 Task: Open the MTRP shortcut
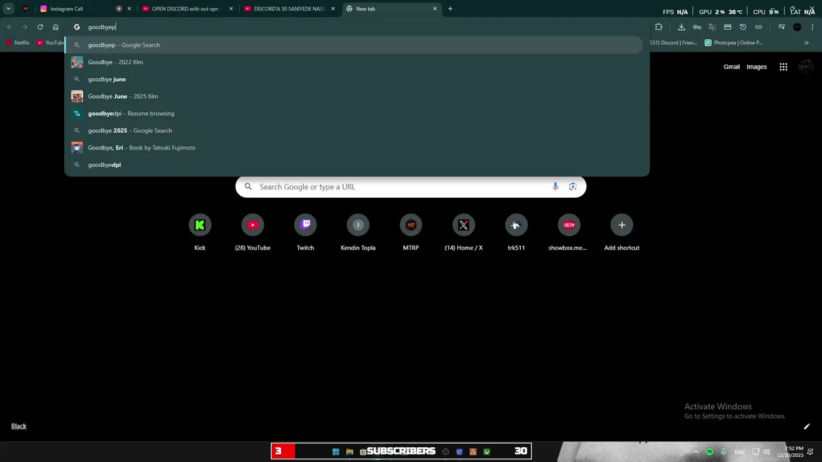411,232
